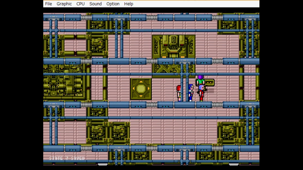This screenshot has width=303, height=170.
Task: Click the 'STATE 7 SAVED' status text
Action: point(67,158)
